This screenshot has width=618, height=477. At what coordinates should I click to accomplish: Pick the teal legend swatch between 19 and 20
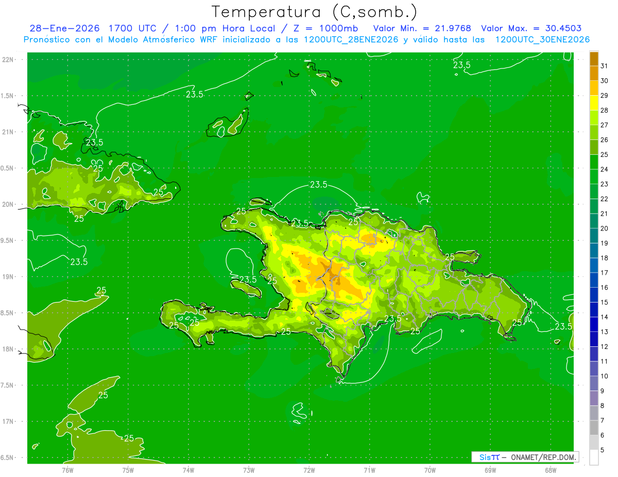click(594, 236)
